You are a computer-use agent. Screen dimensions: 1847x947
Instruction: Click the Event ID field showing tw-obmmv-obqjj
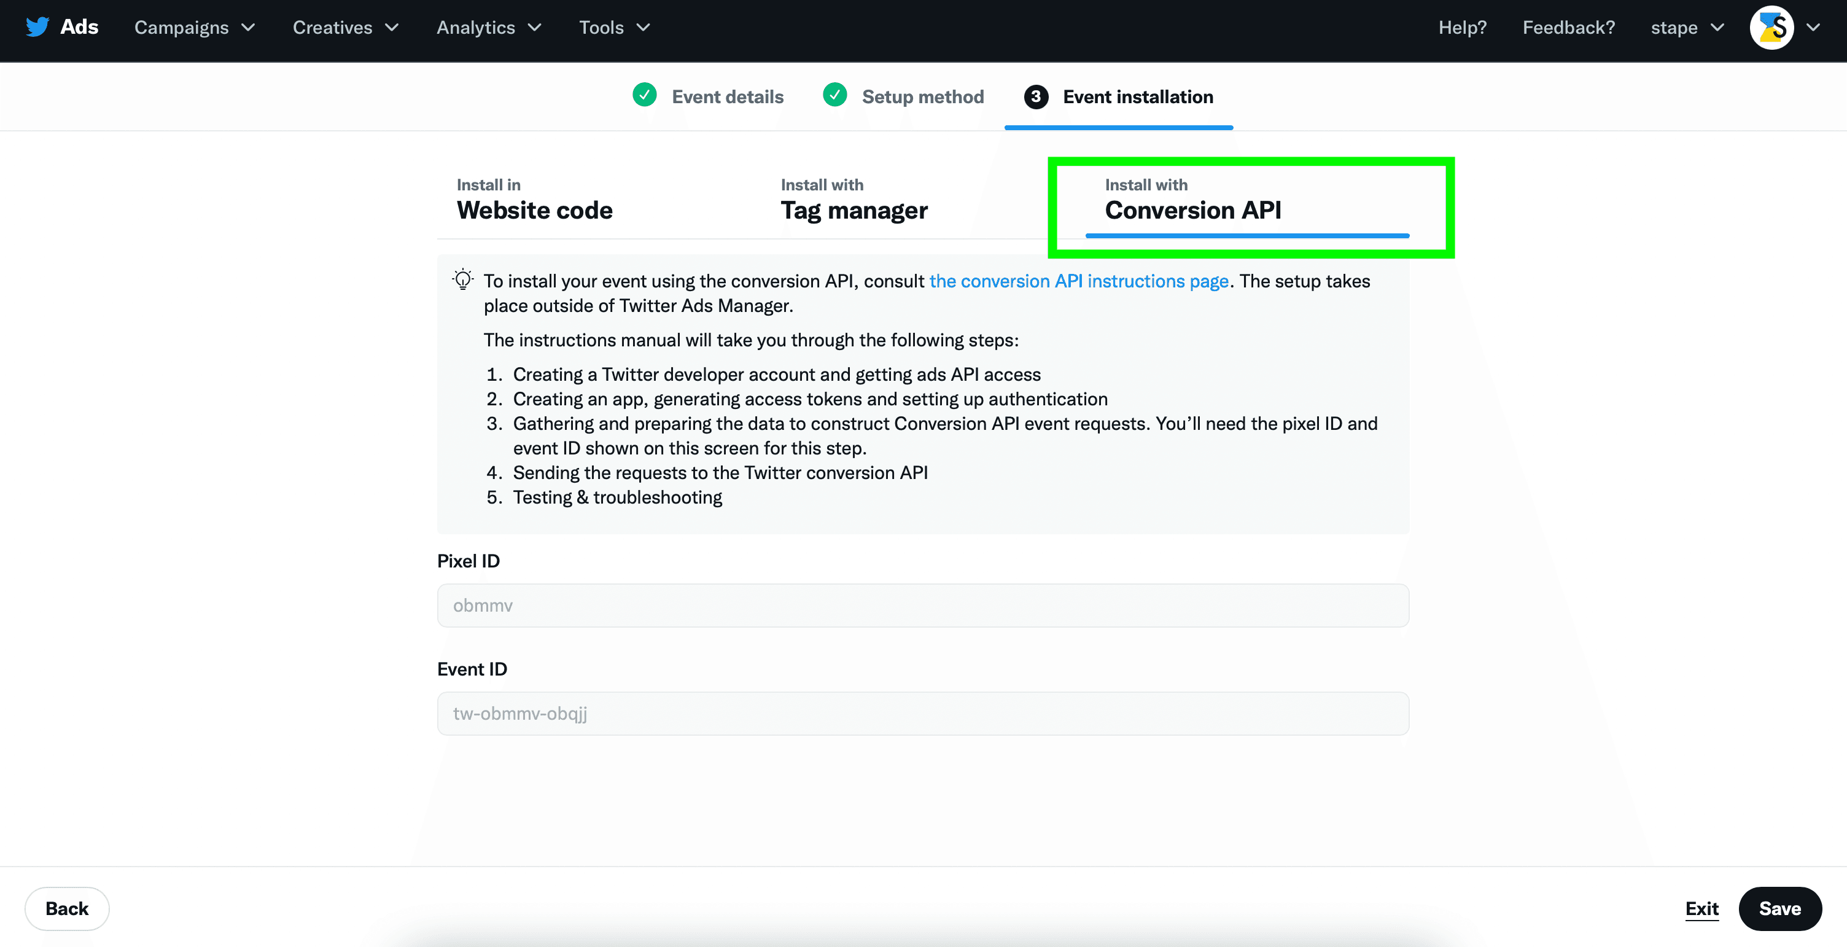pyautogui.click(x=923, y=713)
